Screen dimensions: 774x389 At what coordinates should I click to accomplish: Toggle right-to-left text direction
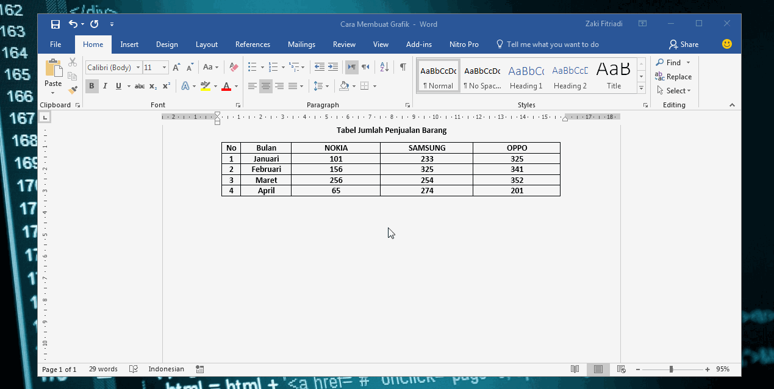365,67
